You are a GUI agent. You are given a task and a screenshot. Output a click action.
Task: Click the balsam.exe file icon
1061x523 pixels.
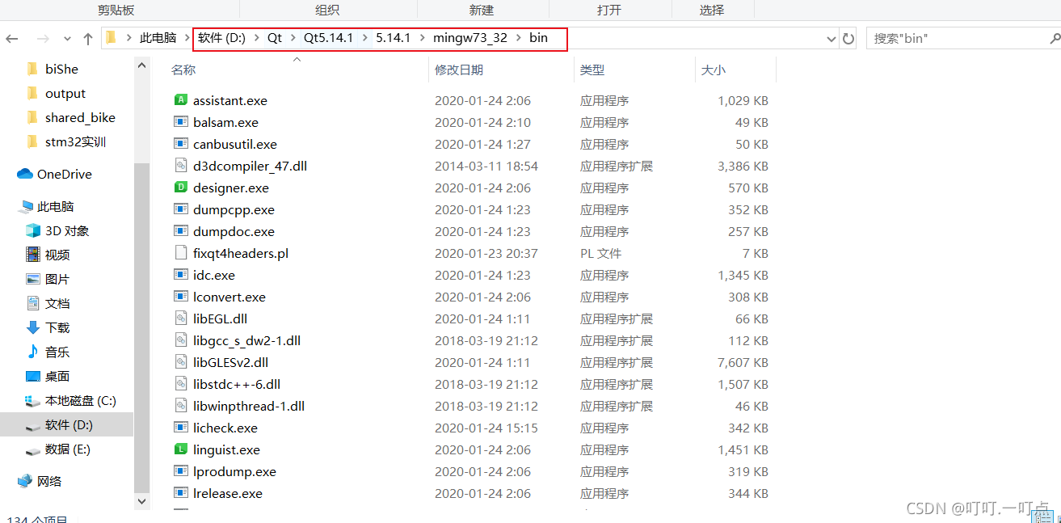pos(180,122)
